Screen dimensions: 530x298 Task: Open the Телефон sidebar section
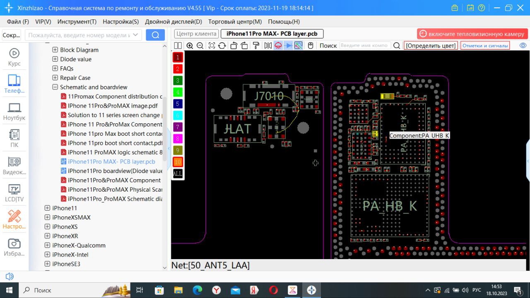(14, 84)
